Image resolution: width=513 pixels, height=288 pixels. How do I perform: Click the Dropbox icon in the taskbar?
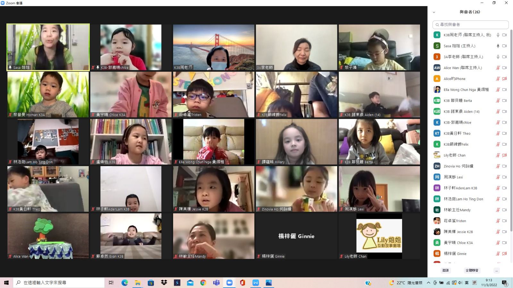point(164,283)
